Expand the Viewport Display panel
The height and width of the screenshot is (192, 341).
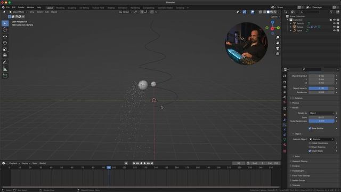pyautogui.click(x=299, y=161)
